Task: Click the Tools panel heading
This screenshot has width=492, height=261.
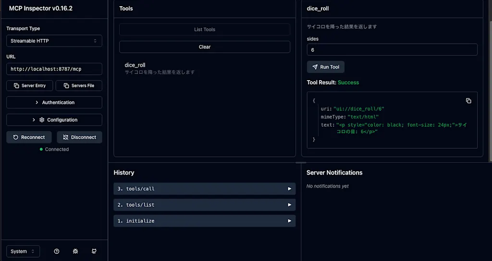Action: pos(126,9)
